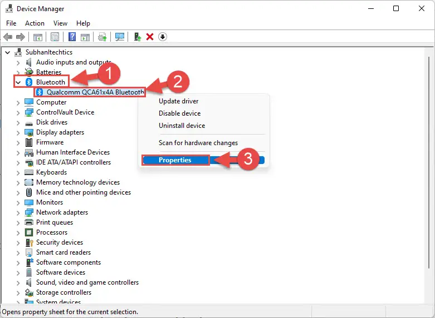The height and width of the screenshot is (318, 435).
Task: Click the Forward arrow toolbar icon
Action: pos(21,37)
